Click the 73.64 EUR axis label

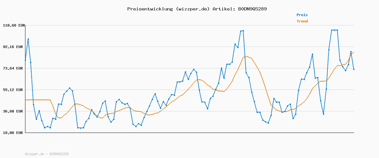click(x=14, y=68)
